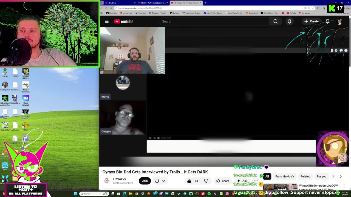Screen dimensions: 351x197
Task: Show more filter chips with the right arrow
Action: click(x=341, y=176)
